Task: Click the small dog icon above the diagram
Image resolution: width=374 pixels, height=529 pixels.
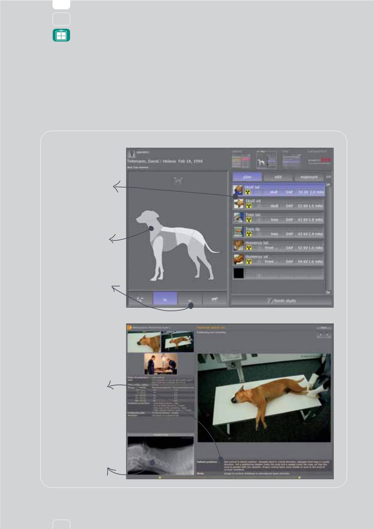Action: coord(178,181)
